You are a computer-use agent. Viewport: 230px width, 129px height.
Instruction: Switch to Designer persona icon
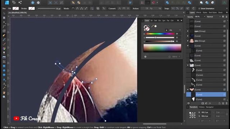7,3
